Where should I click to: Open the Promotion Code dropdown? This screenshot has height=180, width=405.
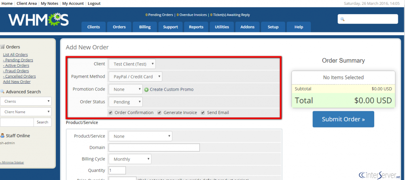coord(125,89)
